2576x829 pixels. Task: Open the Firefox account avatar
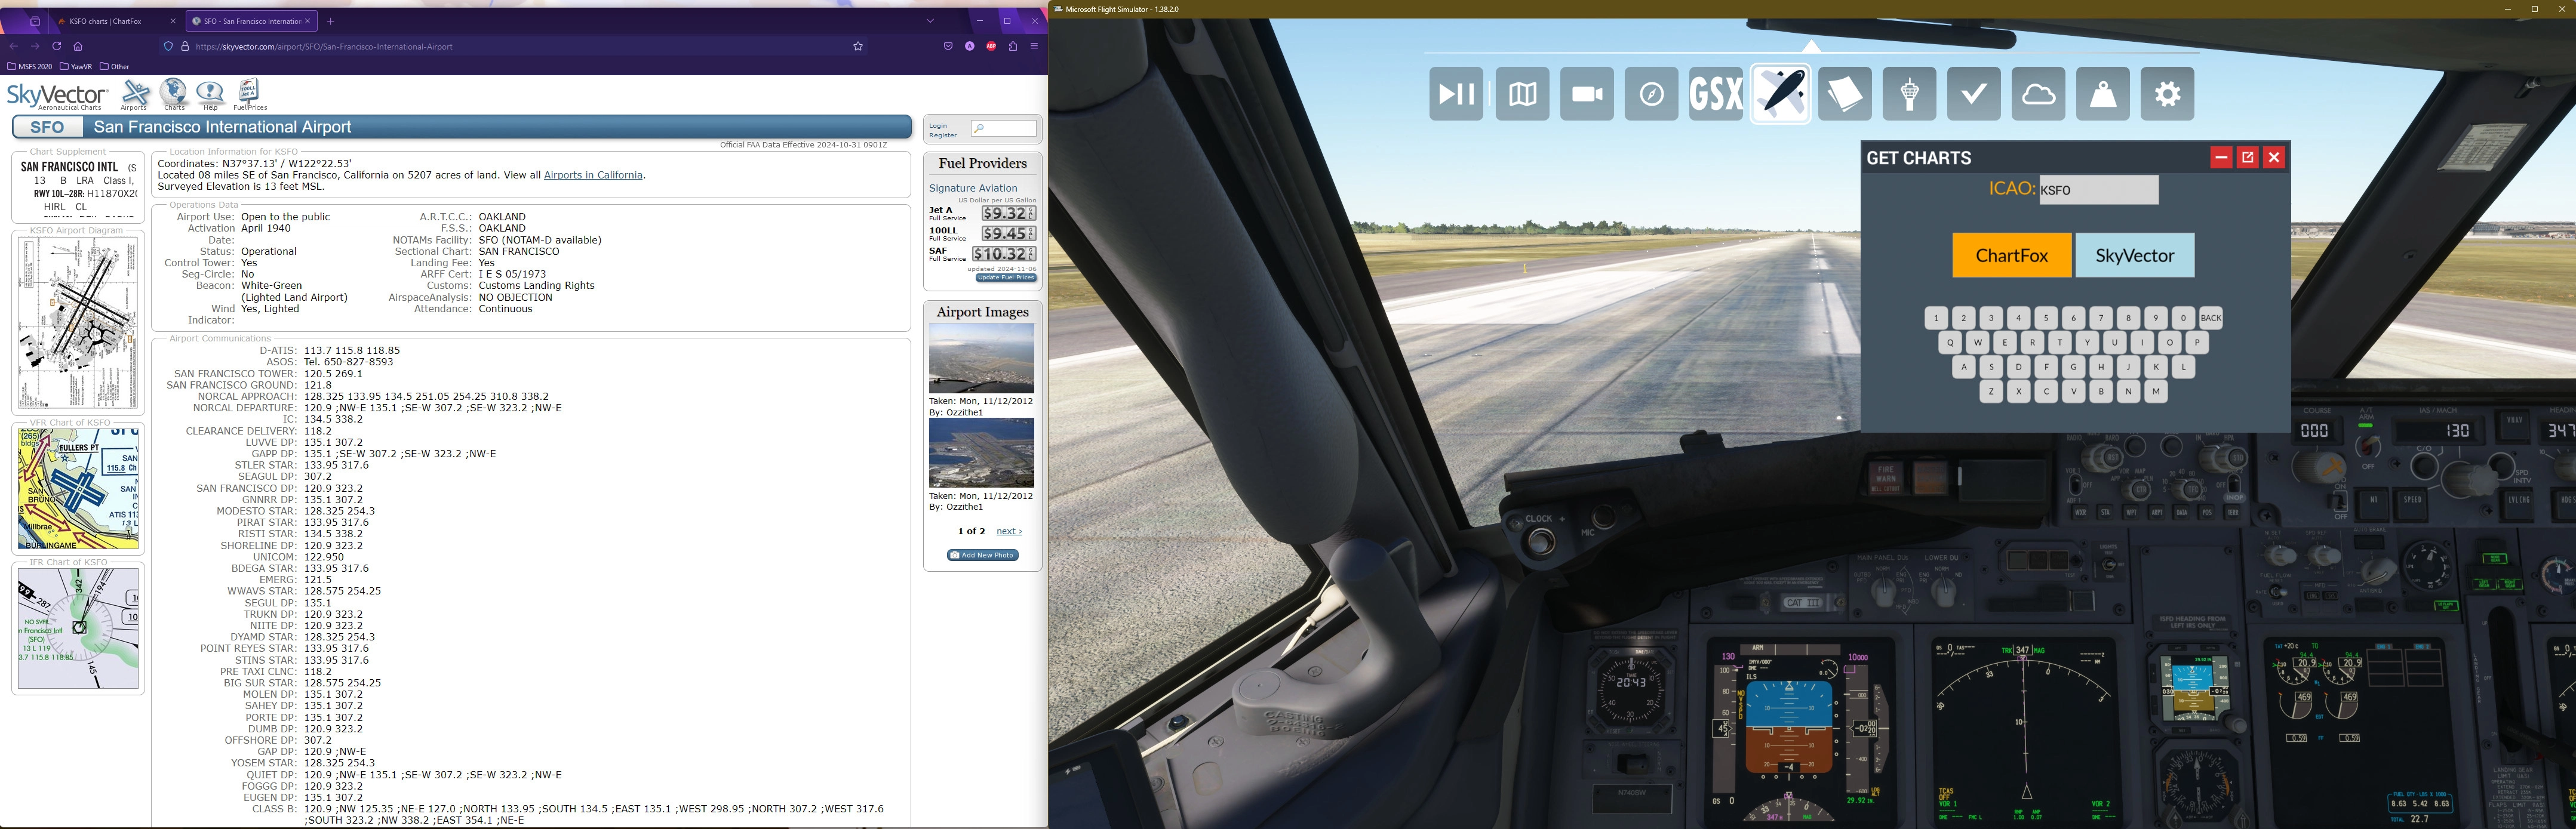[970, 46]
